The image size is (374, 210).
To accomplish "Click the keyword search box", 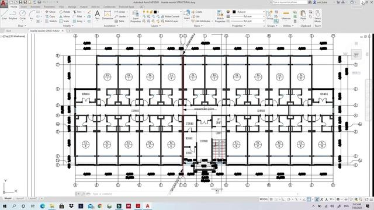I will point(290,2).
